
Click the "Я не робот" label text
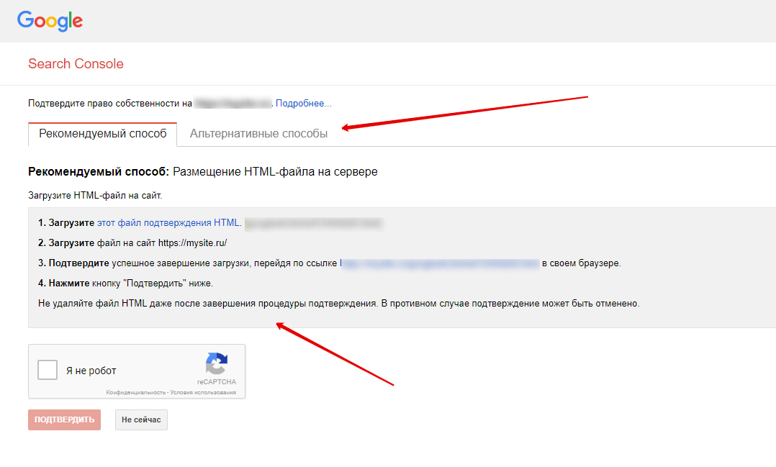point(91,371)
